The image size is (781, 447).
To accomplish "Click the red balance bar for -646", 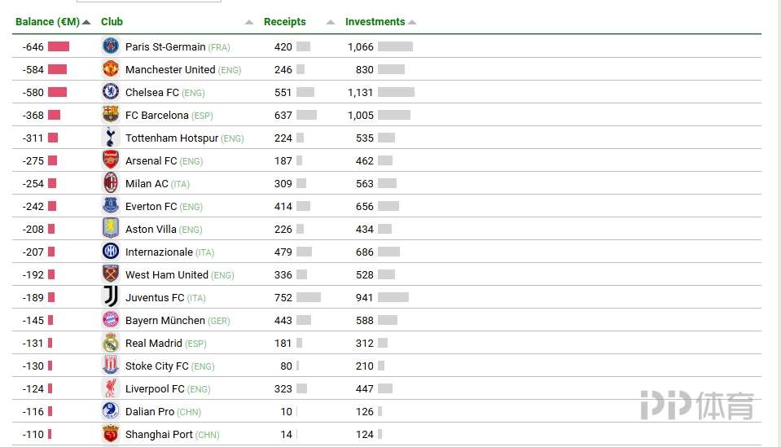I will (59, 46).
